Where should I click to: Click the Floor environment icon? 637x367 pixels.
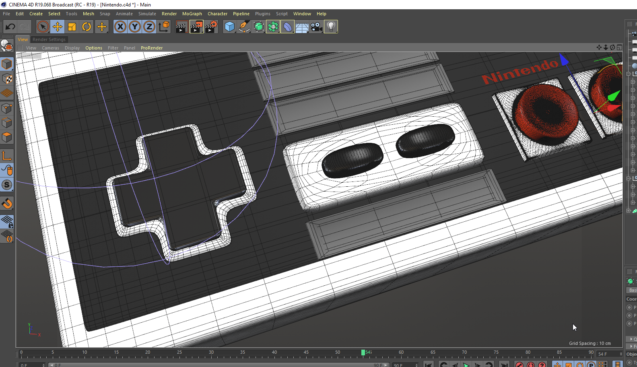pos(302,27)
